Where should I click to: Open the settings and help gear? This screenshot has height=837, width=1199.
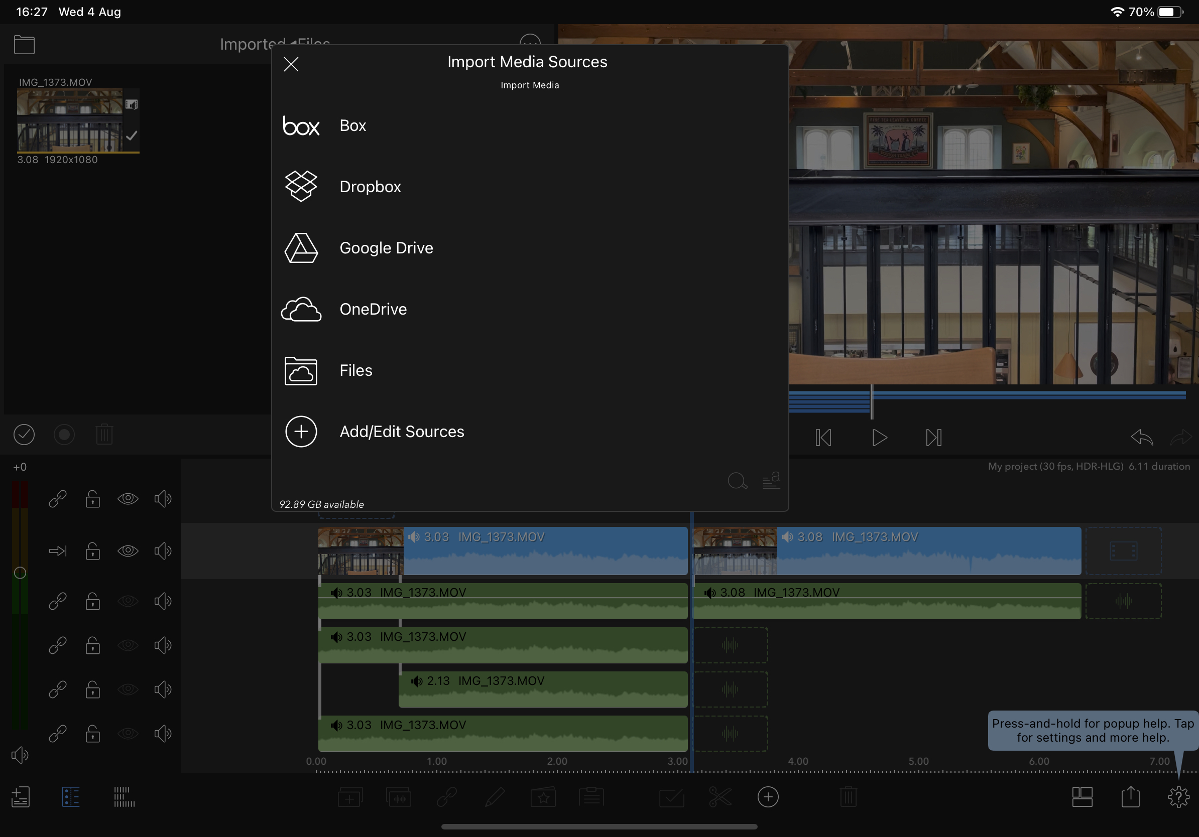point(1178,797)
